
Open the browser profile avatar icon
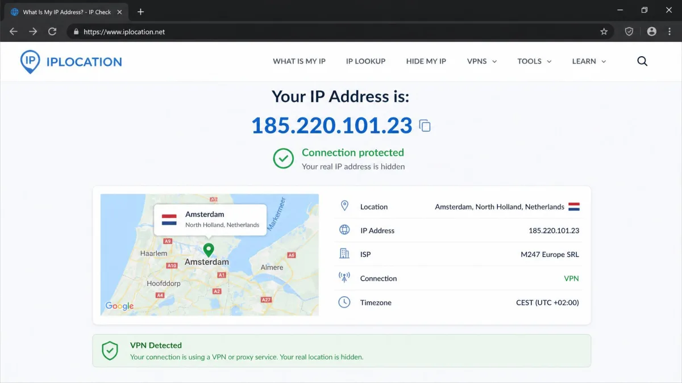651,32
